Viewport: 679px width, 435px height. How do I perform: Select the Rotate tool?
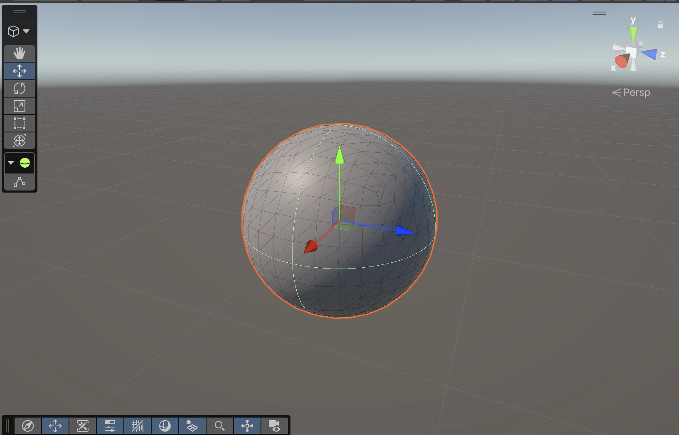click(20, 88)
